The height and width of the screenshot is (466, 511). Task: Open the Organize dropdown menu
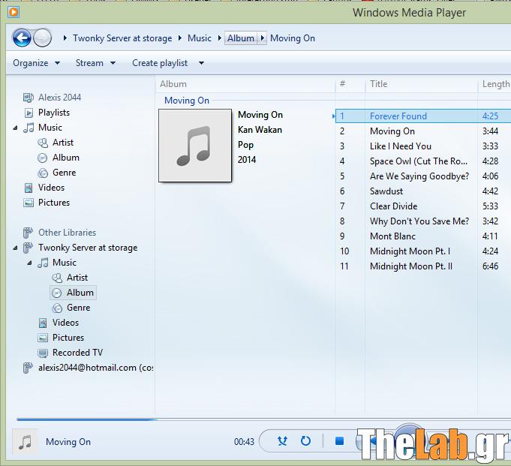(x=36, y=63)
